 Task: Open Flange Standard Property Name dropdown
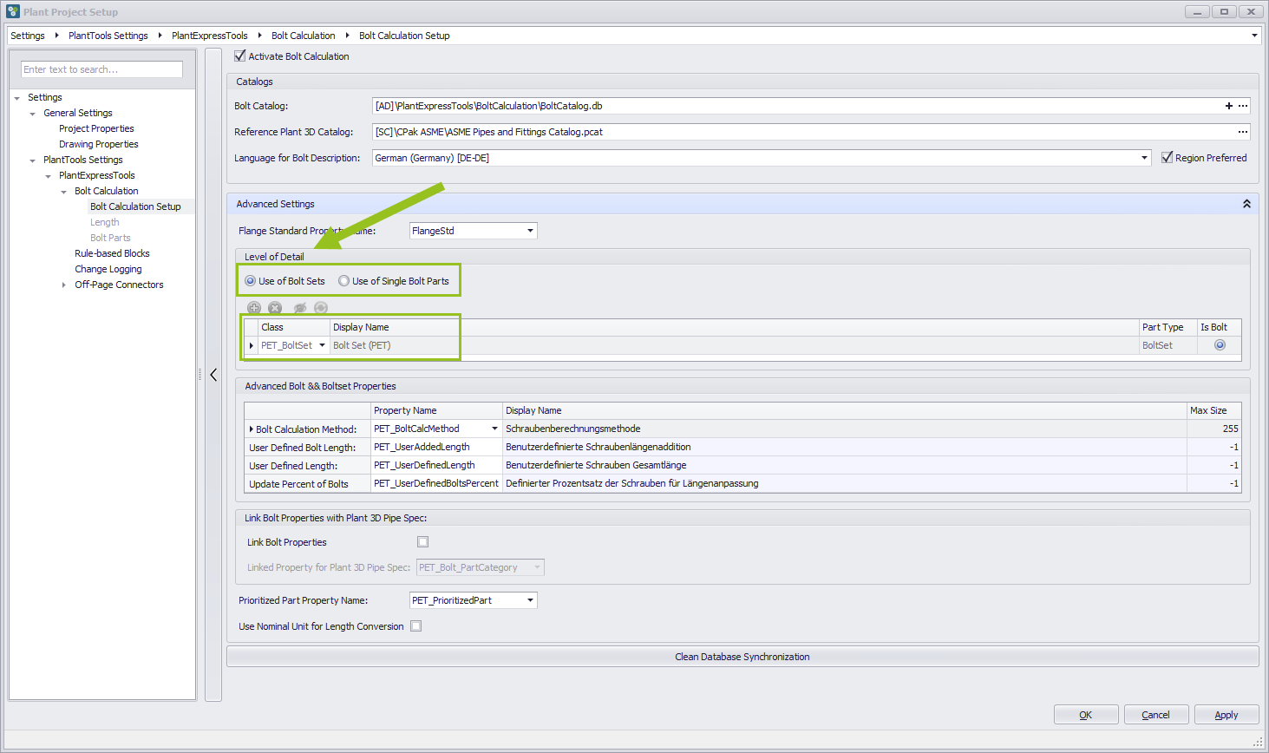tap(530, 231)
